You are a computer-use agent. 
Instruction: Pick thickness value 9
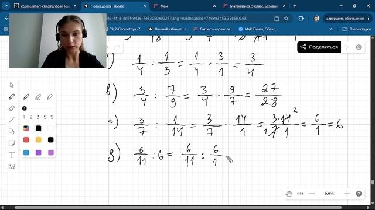52,117
